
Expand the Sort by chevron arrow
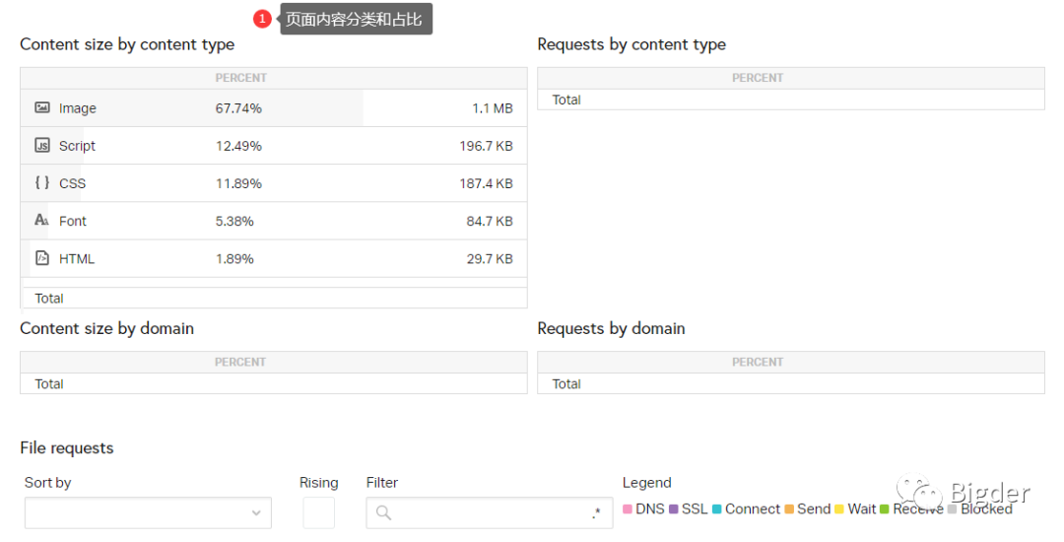pyautogui.click(x=256, y=512)
